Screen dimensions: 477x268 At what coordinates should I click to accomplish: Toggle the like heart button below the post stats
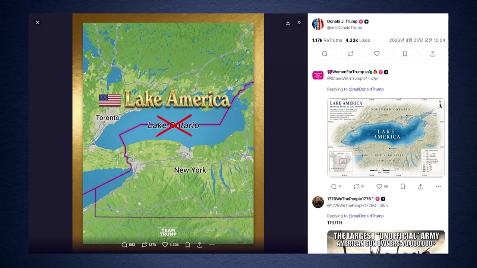377,54
